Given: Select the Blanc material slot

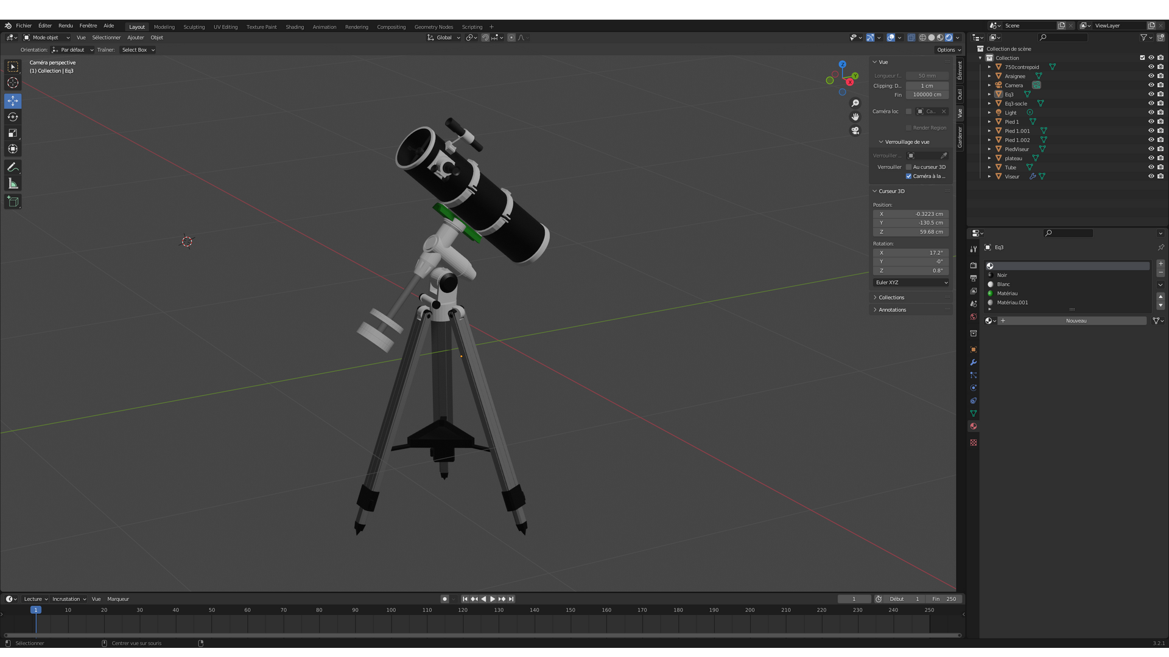Looking at the screenshot, I should (1003, 284).
